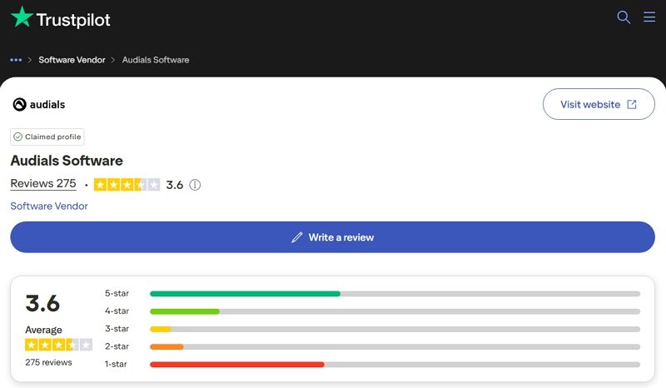The width and height of the screenshot is (666, 388).
Task: Open the Software Vendor category link
Action: click(49, 206)
